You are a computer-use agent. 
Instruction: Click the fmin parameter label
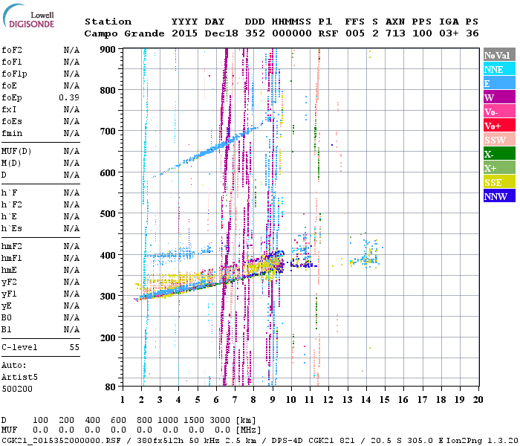(12, 133)
